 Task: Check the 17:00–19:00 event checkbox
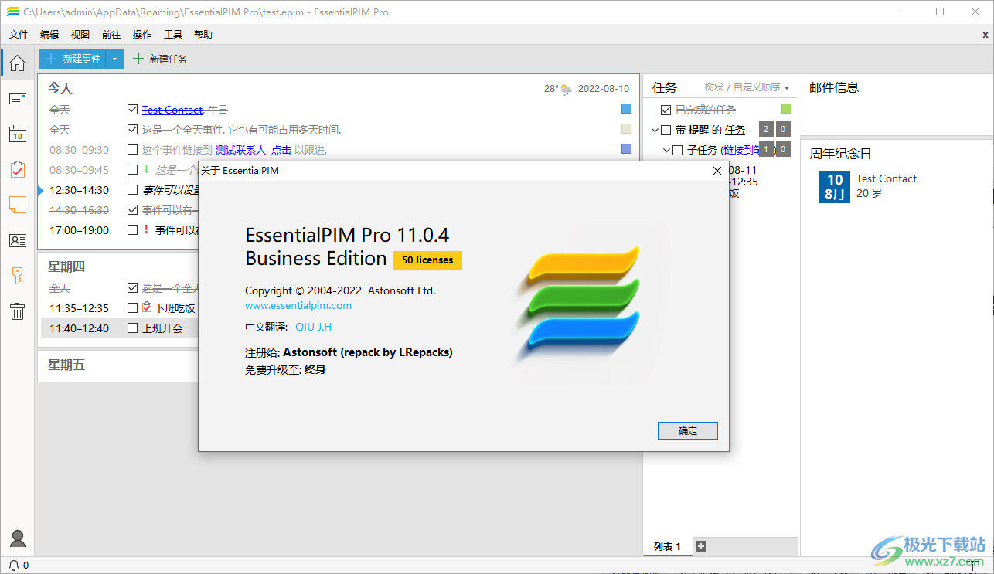(133, 230)
